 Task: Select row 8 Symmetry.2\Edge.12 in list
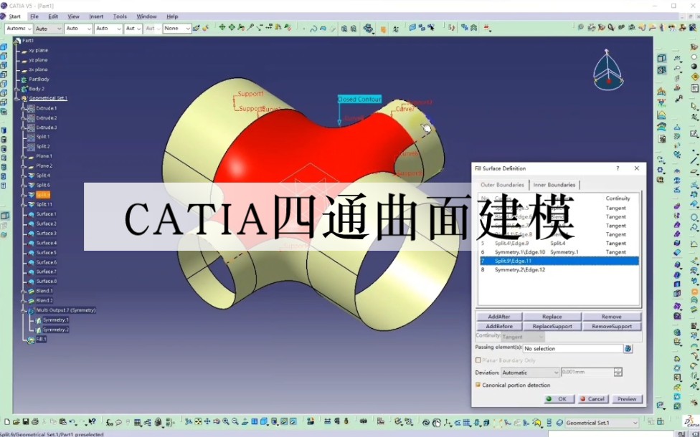tap(559, 270)
